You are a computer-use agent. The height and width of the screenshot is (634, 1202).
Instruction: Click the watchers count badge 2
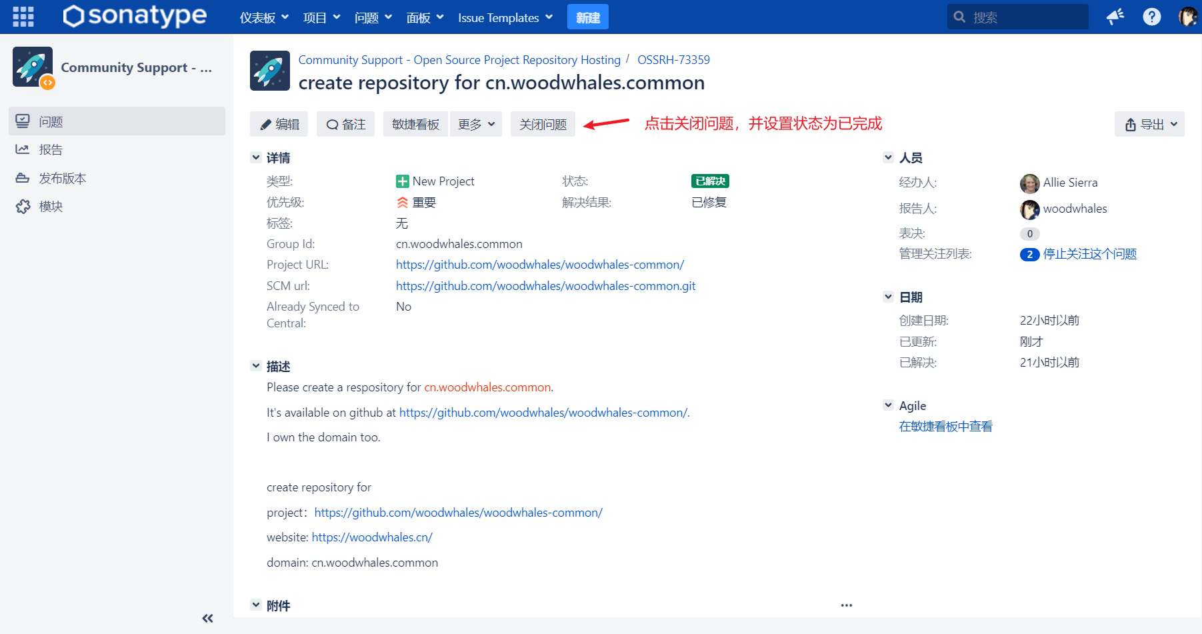[1029, 255]
